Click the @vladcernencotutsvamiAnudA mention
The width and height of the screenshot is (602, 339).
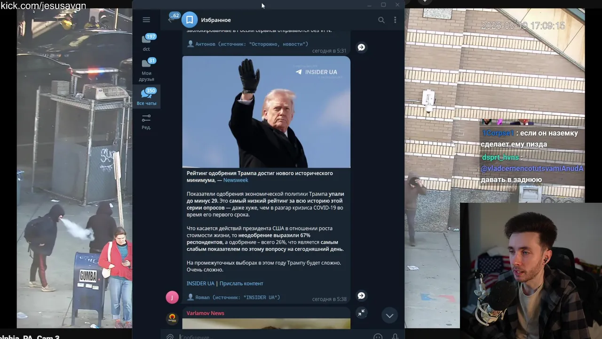[x=532, y=169]
